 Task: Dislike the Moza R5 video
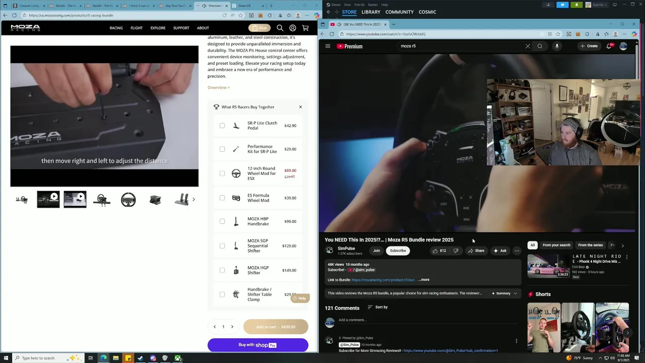(456, 251)
